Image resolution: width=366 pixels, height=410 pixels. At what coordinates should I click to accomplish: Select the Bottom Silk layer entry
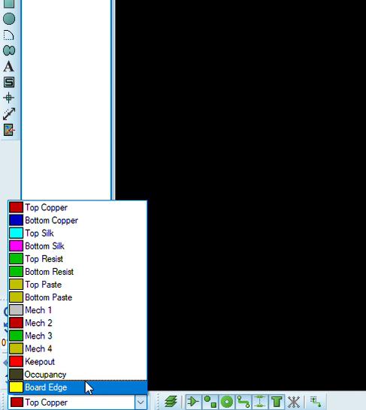coord(77,246)
